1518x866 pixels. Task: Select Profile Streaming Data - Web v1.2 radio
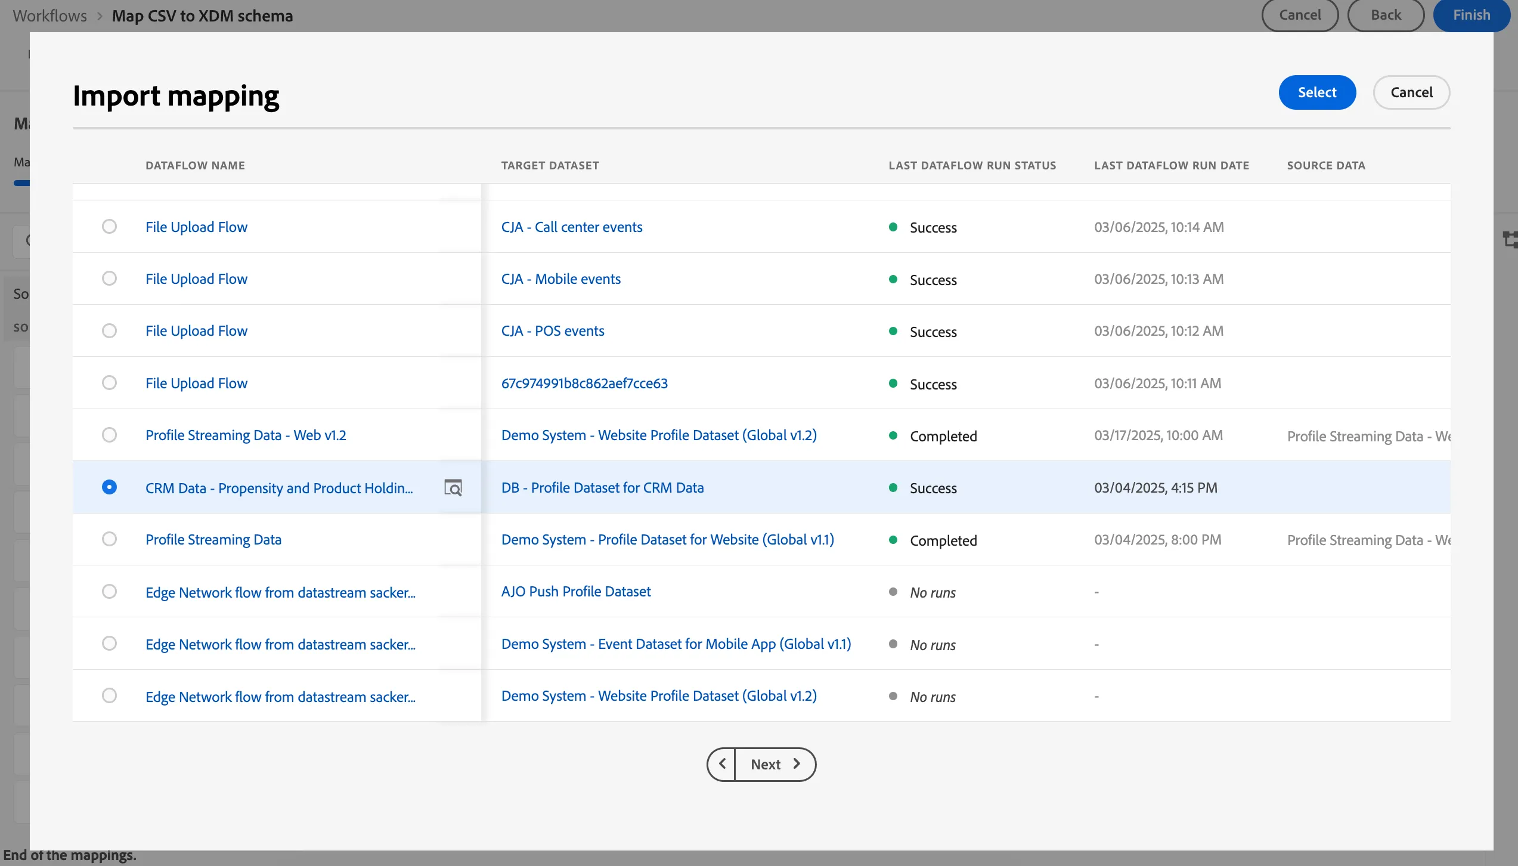pyautogui.click(x=109, y=435)
